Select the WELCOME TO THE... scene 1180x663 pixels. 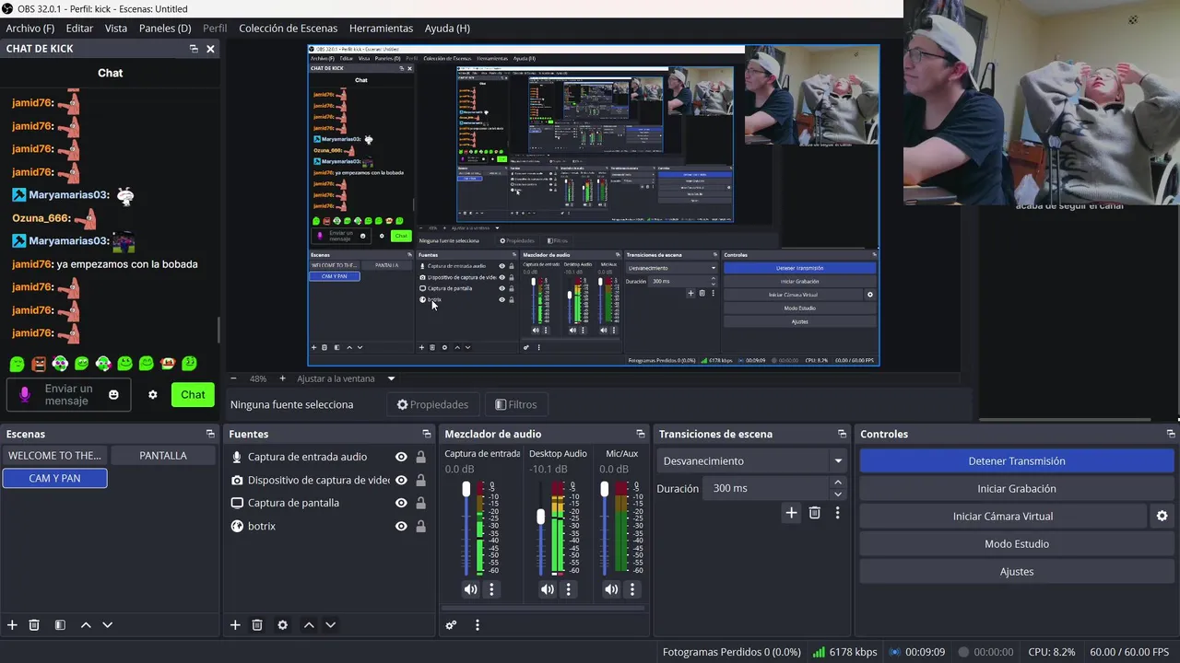tap(54, 455)
